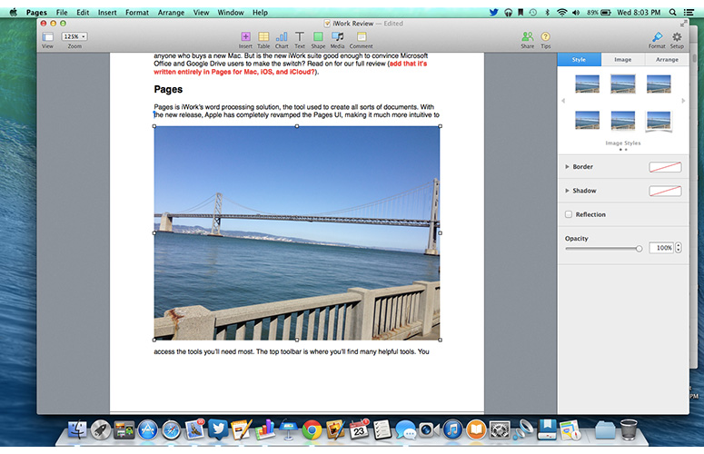Click the Opacity percentage field
Viewport: 704px width, 454px height.
[x=661, y=248]
